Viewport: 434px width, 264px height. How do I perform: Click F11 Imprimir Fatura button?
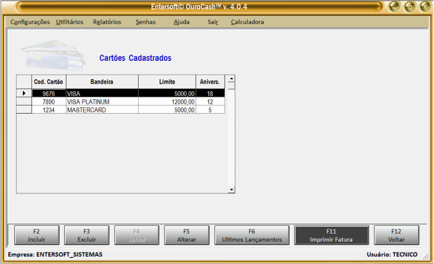pos(331,235)
